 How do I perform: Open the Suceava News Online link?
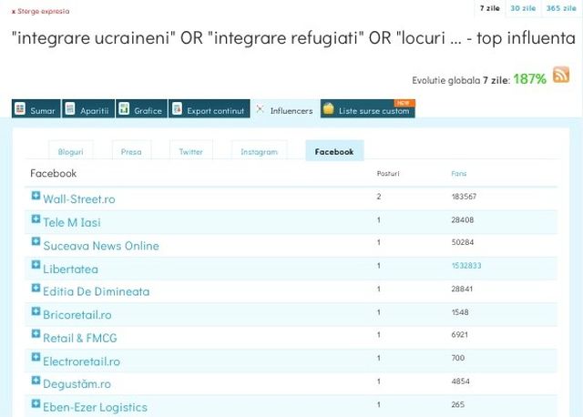(101, 246)
